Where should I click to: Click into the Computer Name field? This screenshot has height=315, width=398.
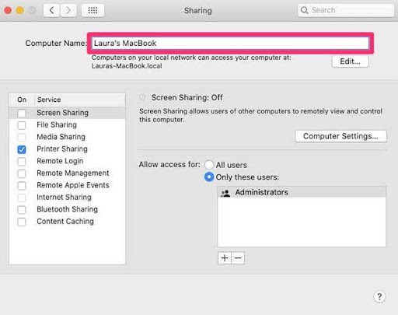pos(230,43)
